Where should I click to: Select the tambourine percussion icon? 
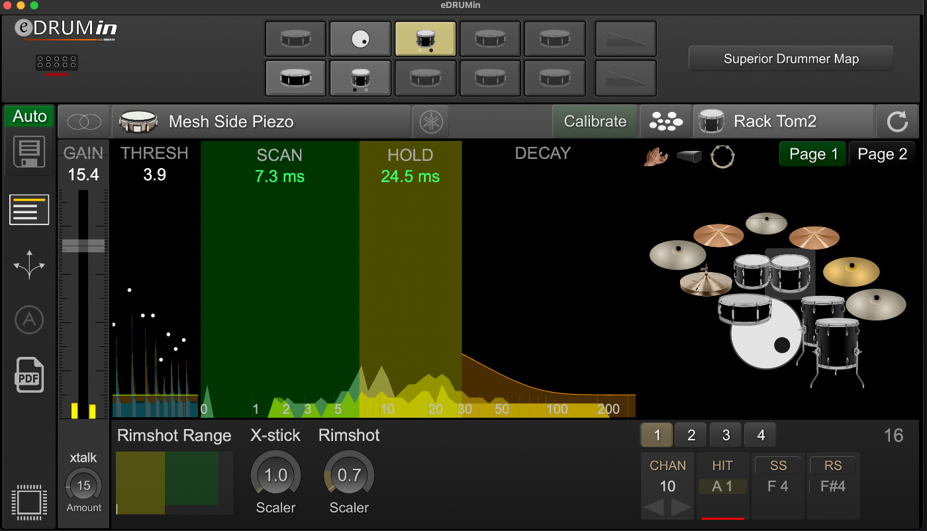(x=722, y=157)
